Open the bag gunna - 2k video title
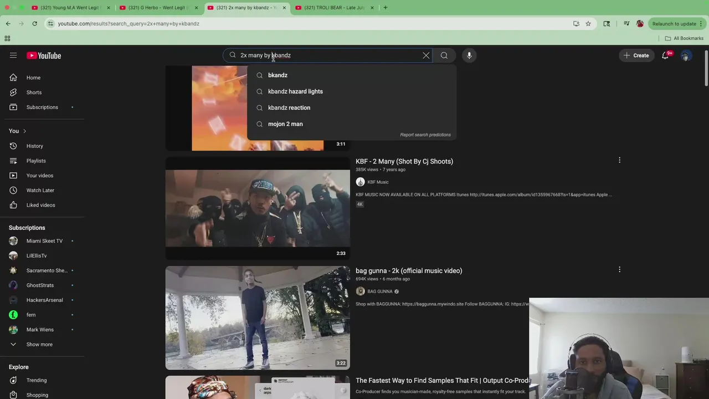 coord(409,271)
